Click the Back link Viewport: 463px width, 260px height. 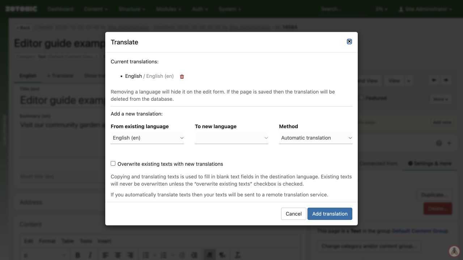click(23, 28)
